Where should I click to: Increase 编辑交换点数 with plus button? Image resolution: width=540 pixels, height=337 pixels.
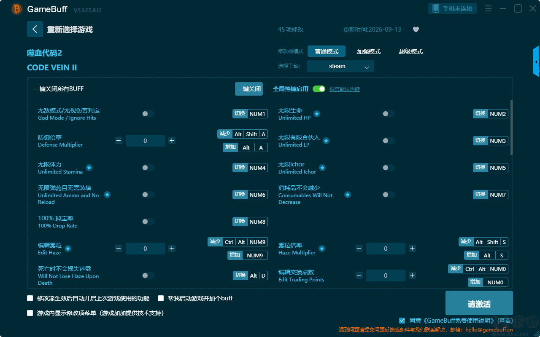click(412, 275)
